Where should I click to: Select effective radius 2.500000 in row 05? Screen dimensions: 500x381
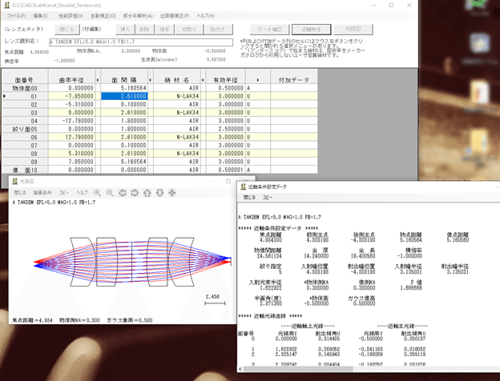[x=225, y=129]
